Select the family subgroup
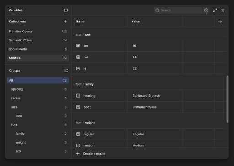This screenshot has width=234, height=166. click(38, 134)
